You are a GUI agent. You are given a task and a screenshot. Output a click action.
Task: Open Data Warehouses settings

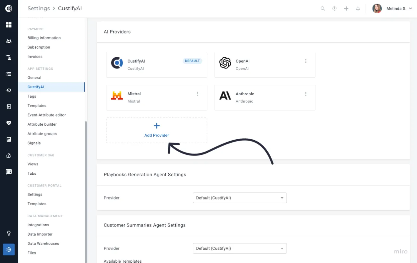(x=43, y=243)
